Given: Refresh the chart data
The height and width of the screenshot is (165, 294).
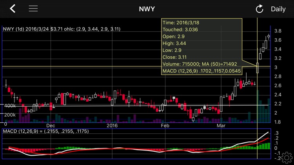Looking at the screenshot, I should point(259,9).
